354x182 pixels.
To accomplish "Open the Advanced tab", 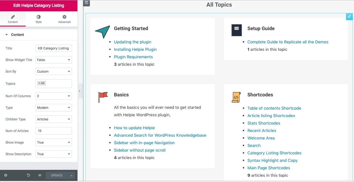I will tap(64, 19).
